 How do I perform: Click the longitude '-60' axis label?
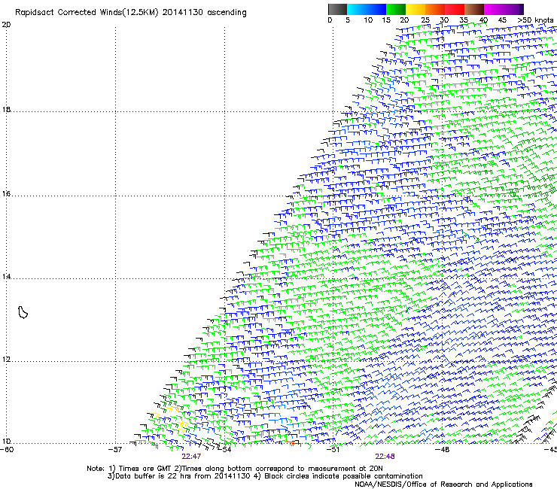[x=7, y=450]
